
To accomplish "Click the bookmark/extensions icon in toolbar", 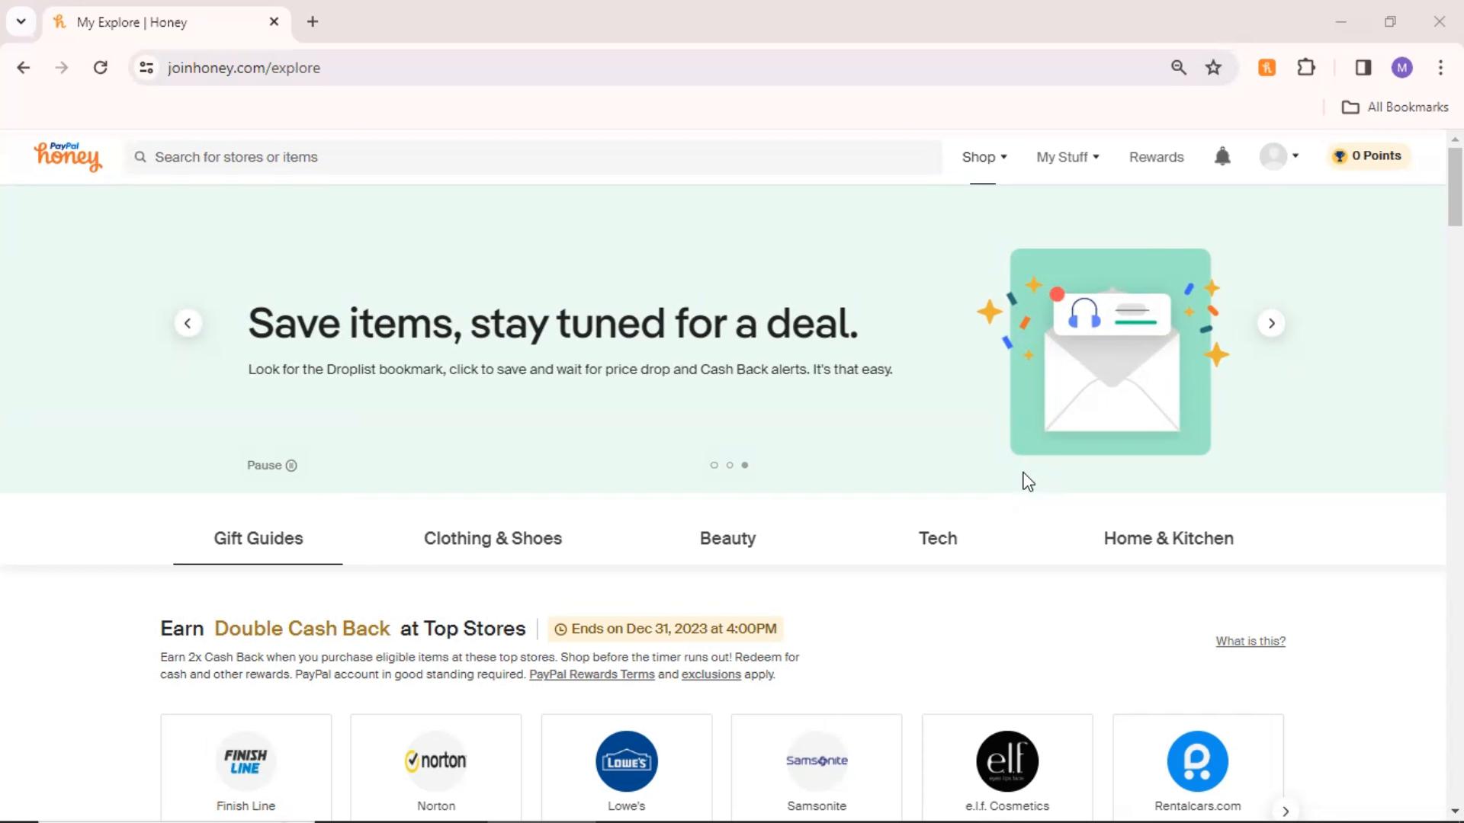I will 1306,67.
